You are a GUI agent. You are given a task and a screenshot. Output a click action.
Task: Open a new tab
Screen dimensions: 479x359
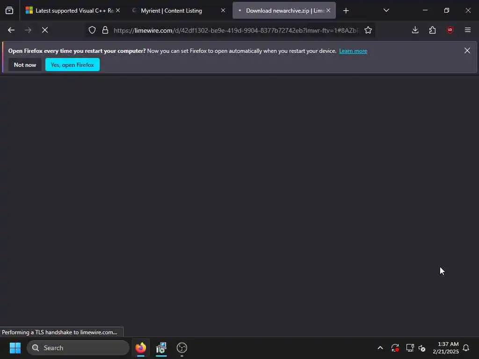point(346,11)
